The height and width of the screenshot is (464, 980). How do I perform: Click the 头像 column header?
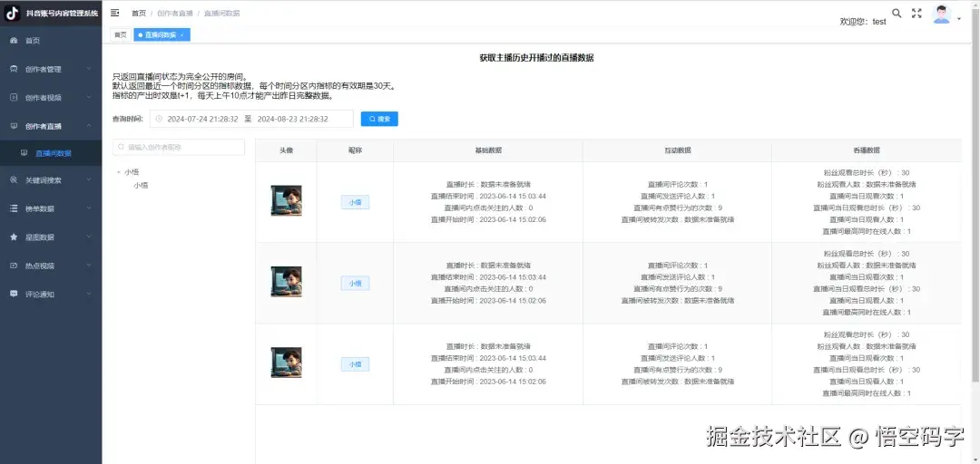[x=286, y=150]
